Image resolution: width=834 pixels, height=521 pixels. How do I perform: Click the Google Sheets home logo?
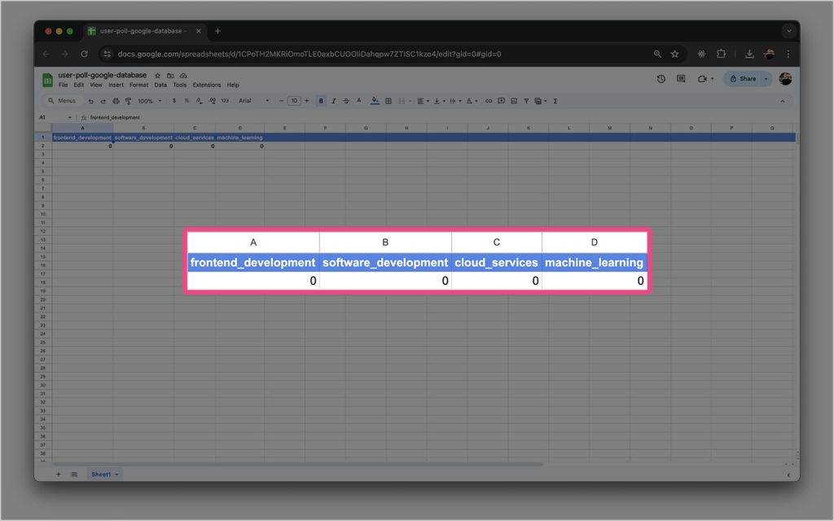click(47, 81)
